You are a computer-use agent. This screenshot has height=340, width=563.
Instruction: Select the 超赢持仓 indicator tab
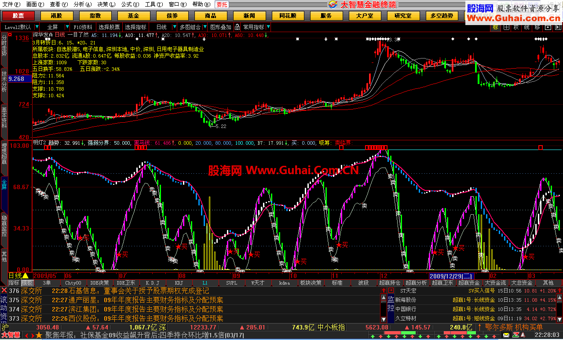click(x=390, y=283)
